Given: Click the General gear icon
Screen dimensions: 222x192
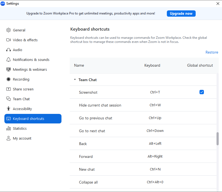Looking at the screenshot, I should click(9, 30).
